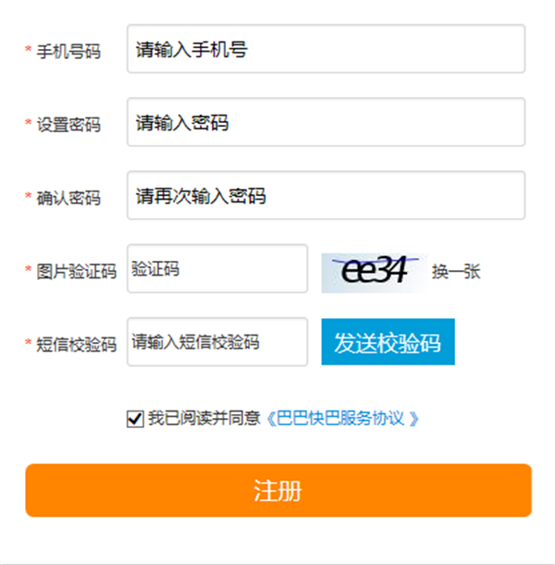
Task: Click the 手机号码 label
Action: click(68, 51)
